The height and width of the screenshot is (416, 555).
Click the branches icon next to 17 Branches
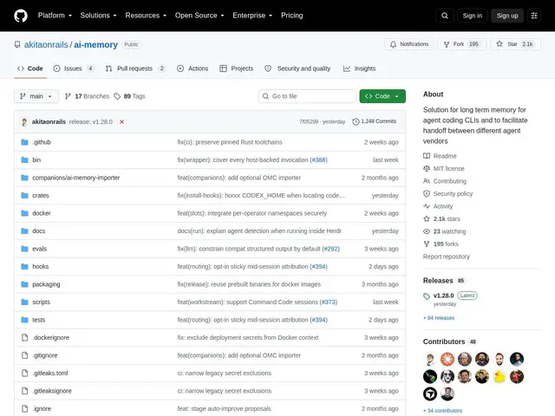68,96
